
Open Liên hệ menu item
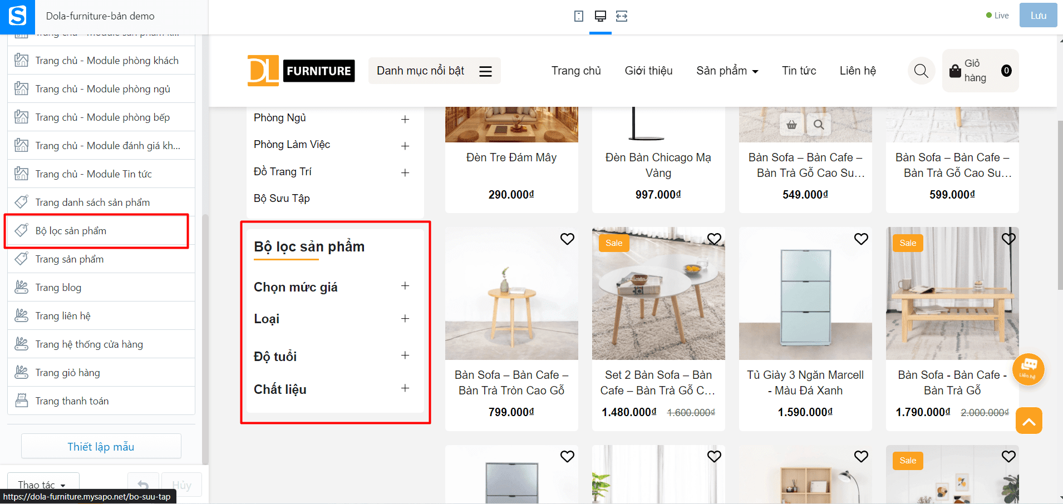858,71
